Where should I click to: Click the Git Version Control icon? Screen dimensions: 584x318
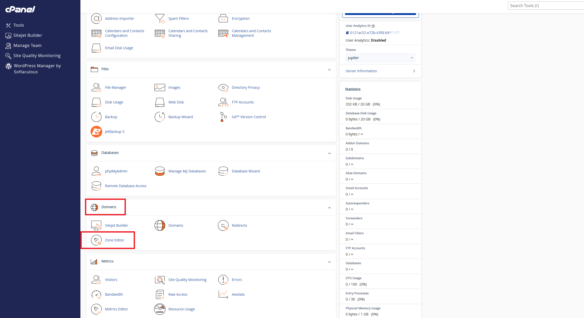(x=223, y=117)
